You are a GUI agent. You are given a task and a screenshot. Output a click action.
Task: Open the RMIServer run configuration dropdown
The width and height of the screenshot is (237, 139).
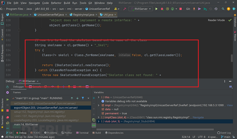[141, 9]
